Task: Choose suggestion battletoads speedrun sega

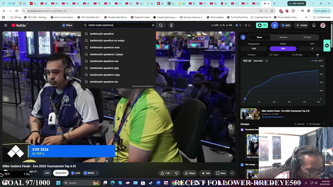Action: pos(118,75)
